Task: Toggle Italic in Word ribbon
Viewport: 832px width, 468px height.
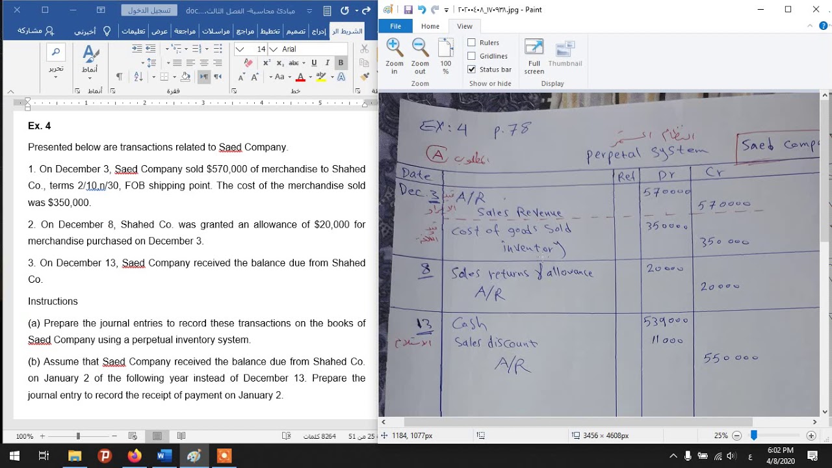Action: coord(327,63)
